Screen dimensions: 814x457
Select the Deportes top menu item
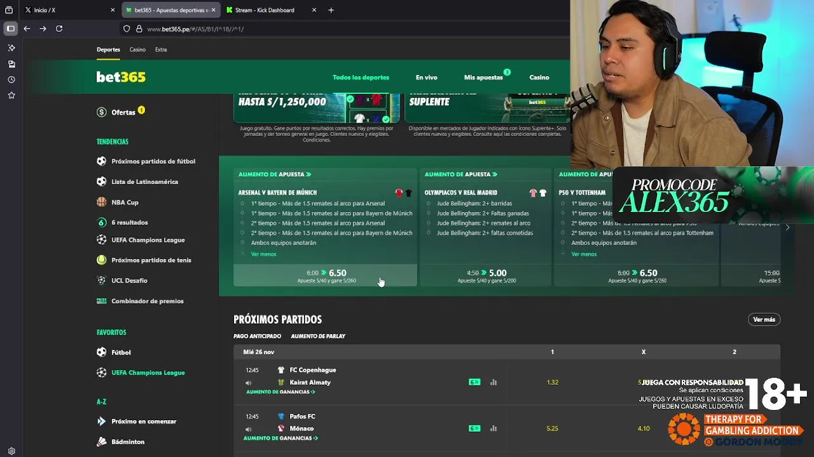pyautogui.click(x=108, y=50)
